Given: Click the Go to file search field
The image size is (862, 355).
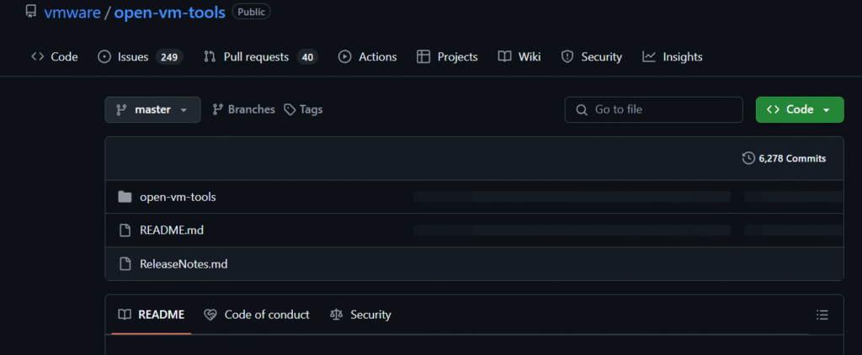Looking at the screenshot, I should [653, 109].
